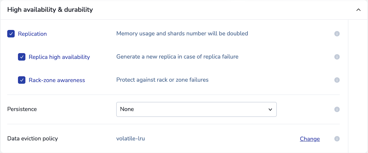Click the volatile-lru eviction policy value
Image resolution: width=368 pixels, height=153 pixels.
coord(130,139)
